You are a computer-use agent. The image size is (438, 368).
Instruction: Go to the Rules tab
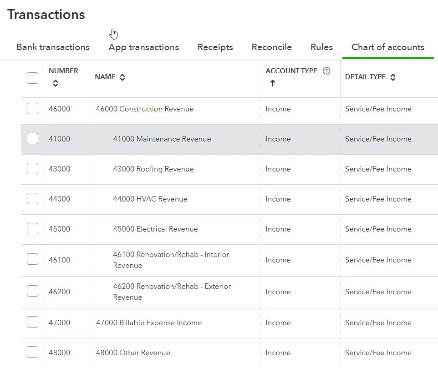coord(321,47)
